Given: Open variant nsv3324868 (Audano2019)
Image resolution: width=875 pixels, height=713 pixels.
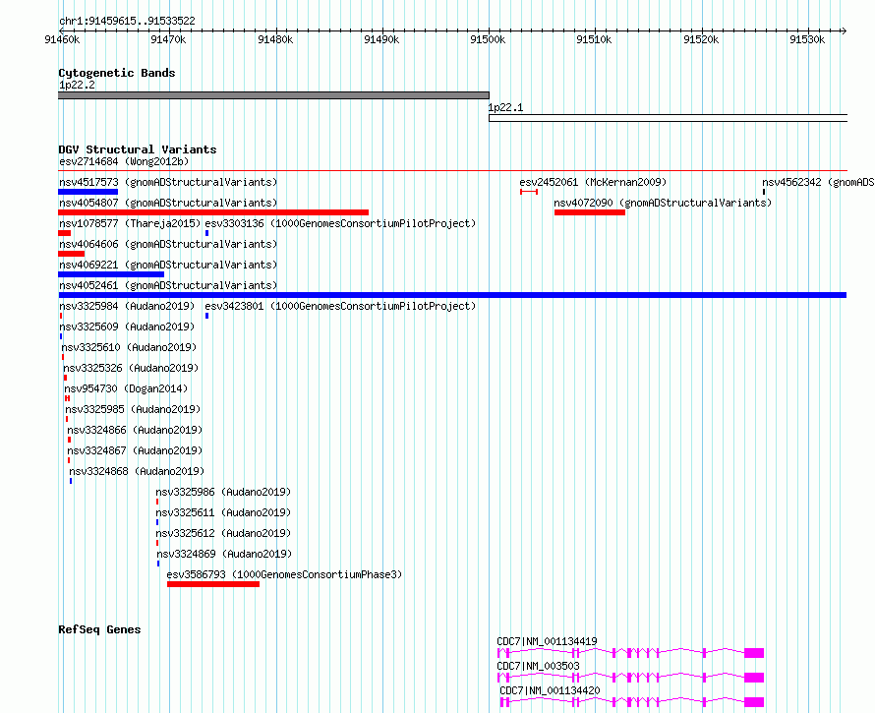Looking at the screenshot, I should click(x=137, y=471).
